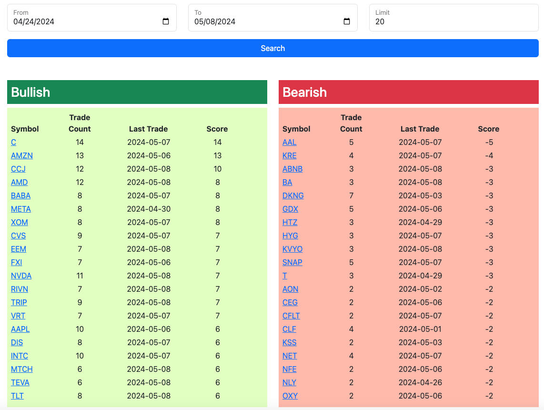Image resolution: width=544 pixels, height=410 pixels.
Task: Open the TRIP symbol link
Action: pyautogui.click(x=19, y=303)
